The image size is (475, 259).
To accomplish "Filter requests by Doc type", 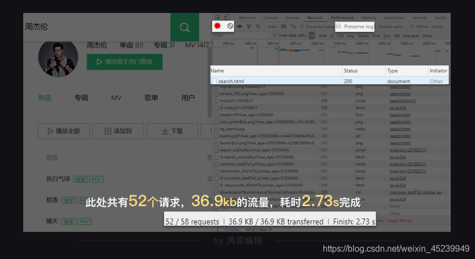I will click(387, 36).
